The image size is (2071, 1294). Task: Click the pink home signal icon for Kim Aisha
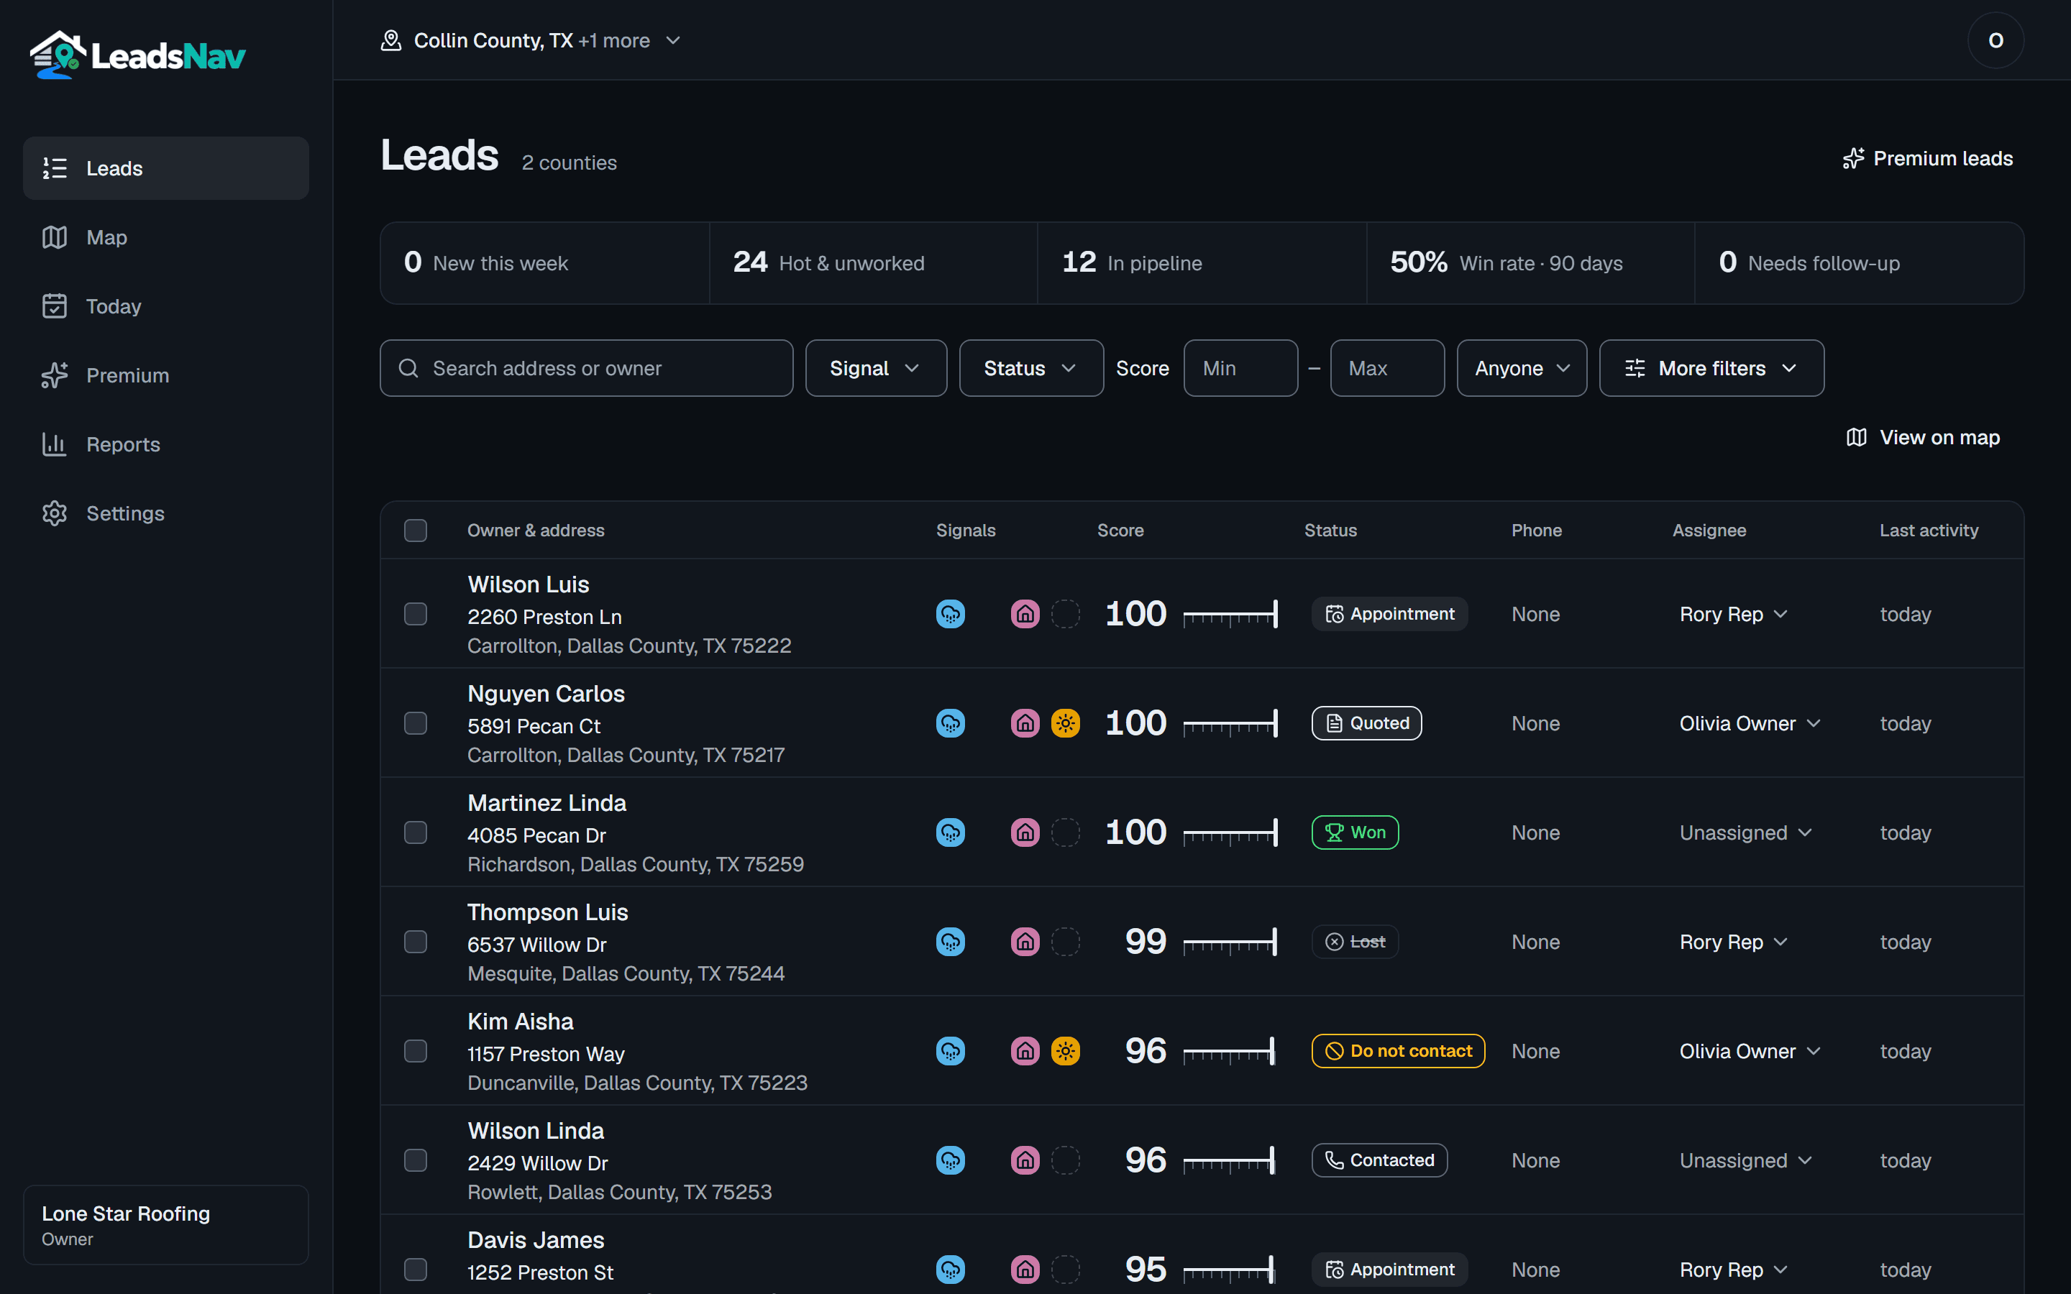tap(1025, 1051)
